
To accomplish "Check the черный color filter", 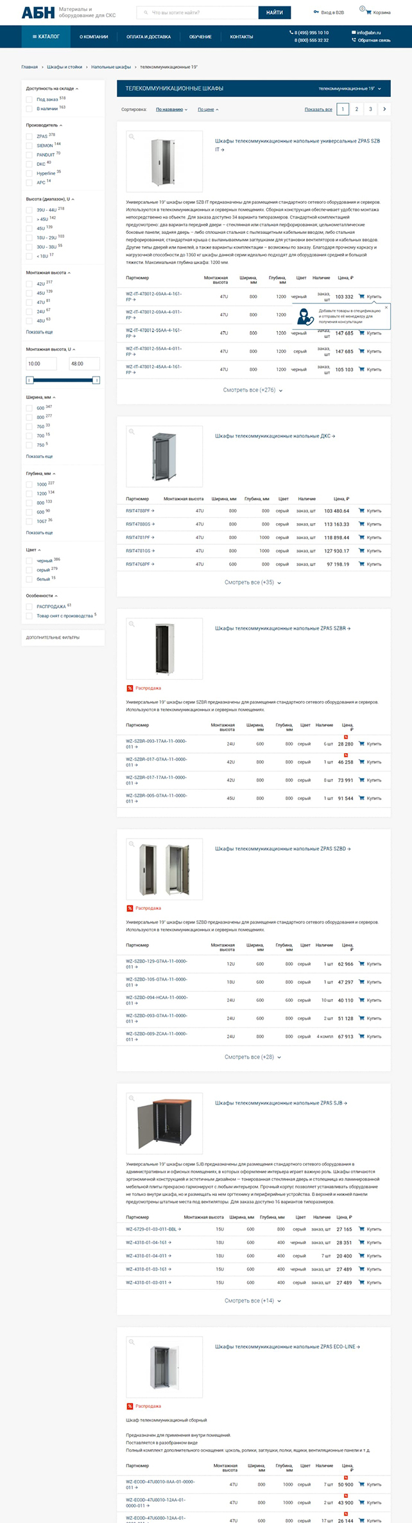I will tap(30, 560).
